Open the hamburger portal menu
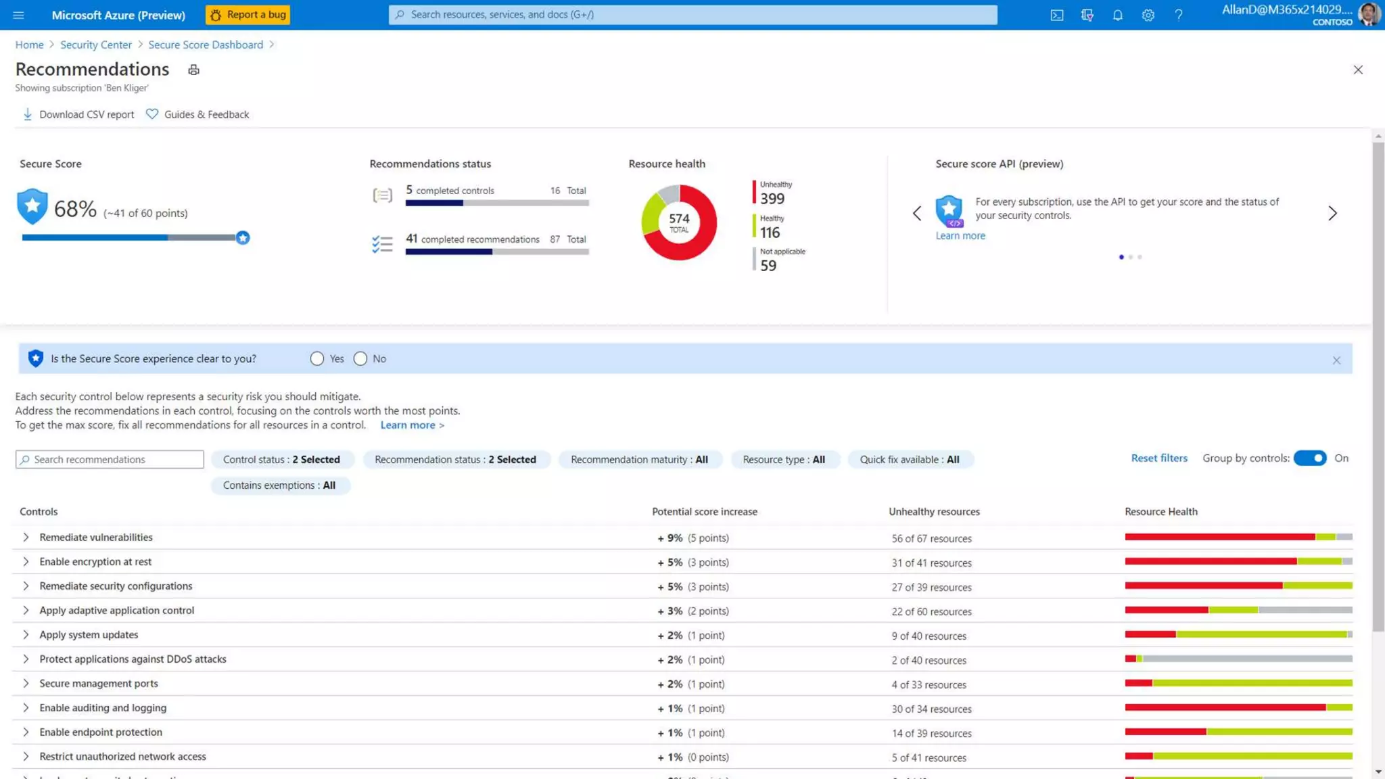Screen dimensions: 1385x779 18,15
